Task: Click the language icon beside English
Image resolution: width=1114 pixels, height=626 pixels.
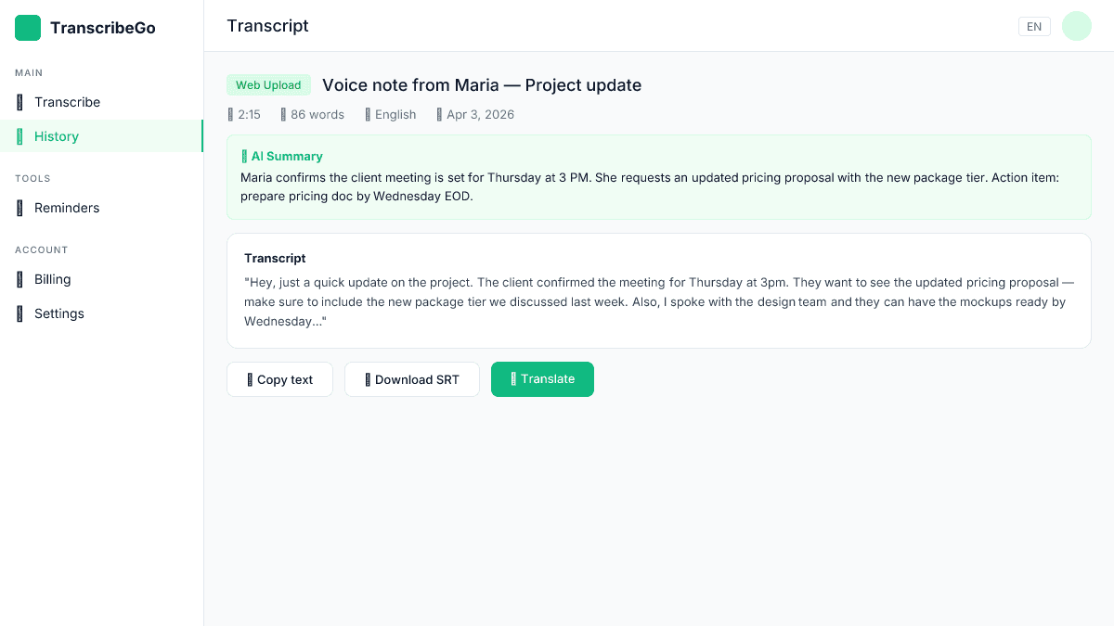Action: 369,114
